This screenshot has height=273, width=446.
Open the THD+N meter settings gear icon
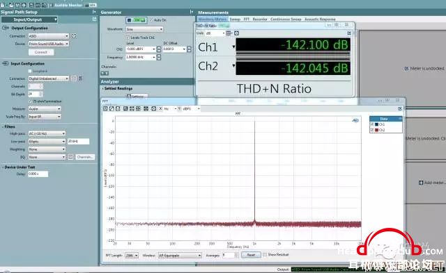[x=236, y=33]
